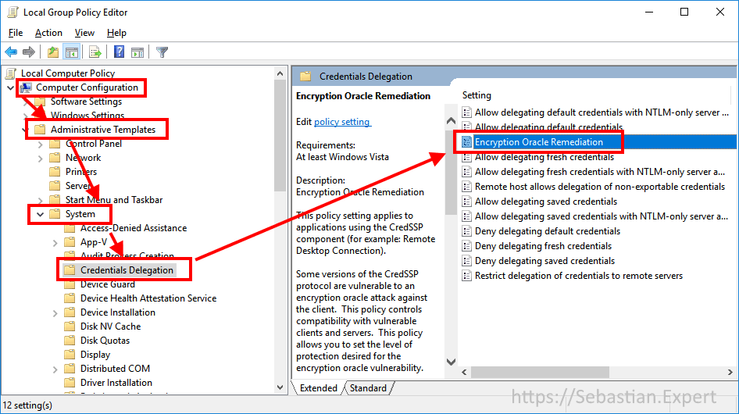Select Device Guard folder in the tree
The width and height of the screenshot is (739, 414).
[x=108, y=284]
